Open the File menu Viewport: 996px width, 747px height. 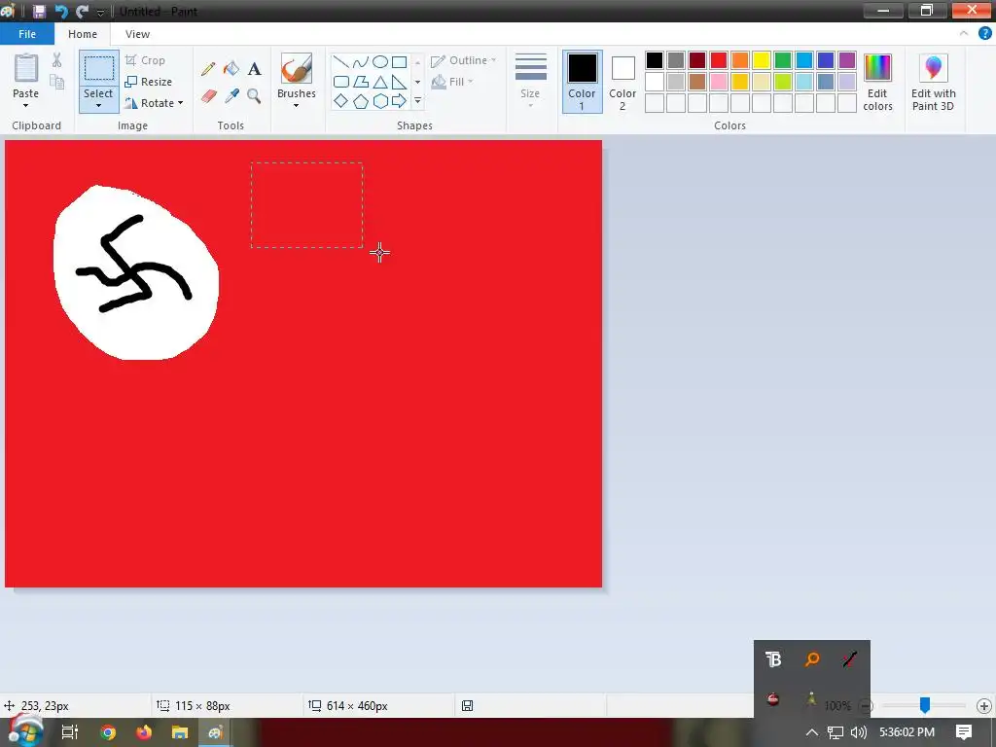[26, 34]
